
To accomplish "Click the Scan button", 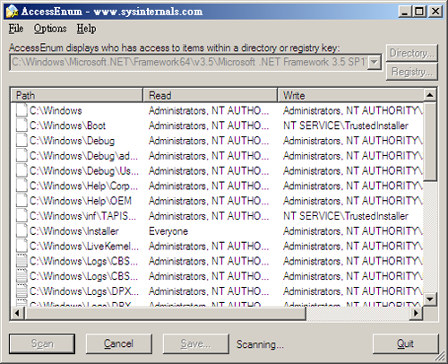I will pyautogui.click(x=42, y=343).
